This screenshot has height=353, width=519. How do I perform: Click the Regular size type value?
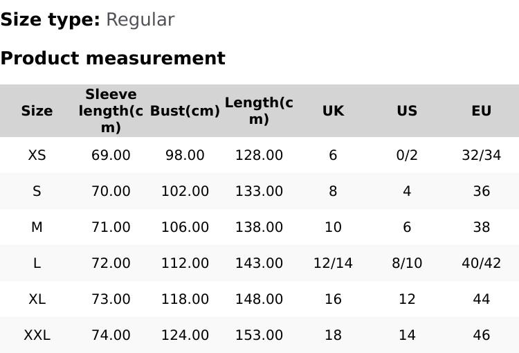[140, 19]
